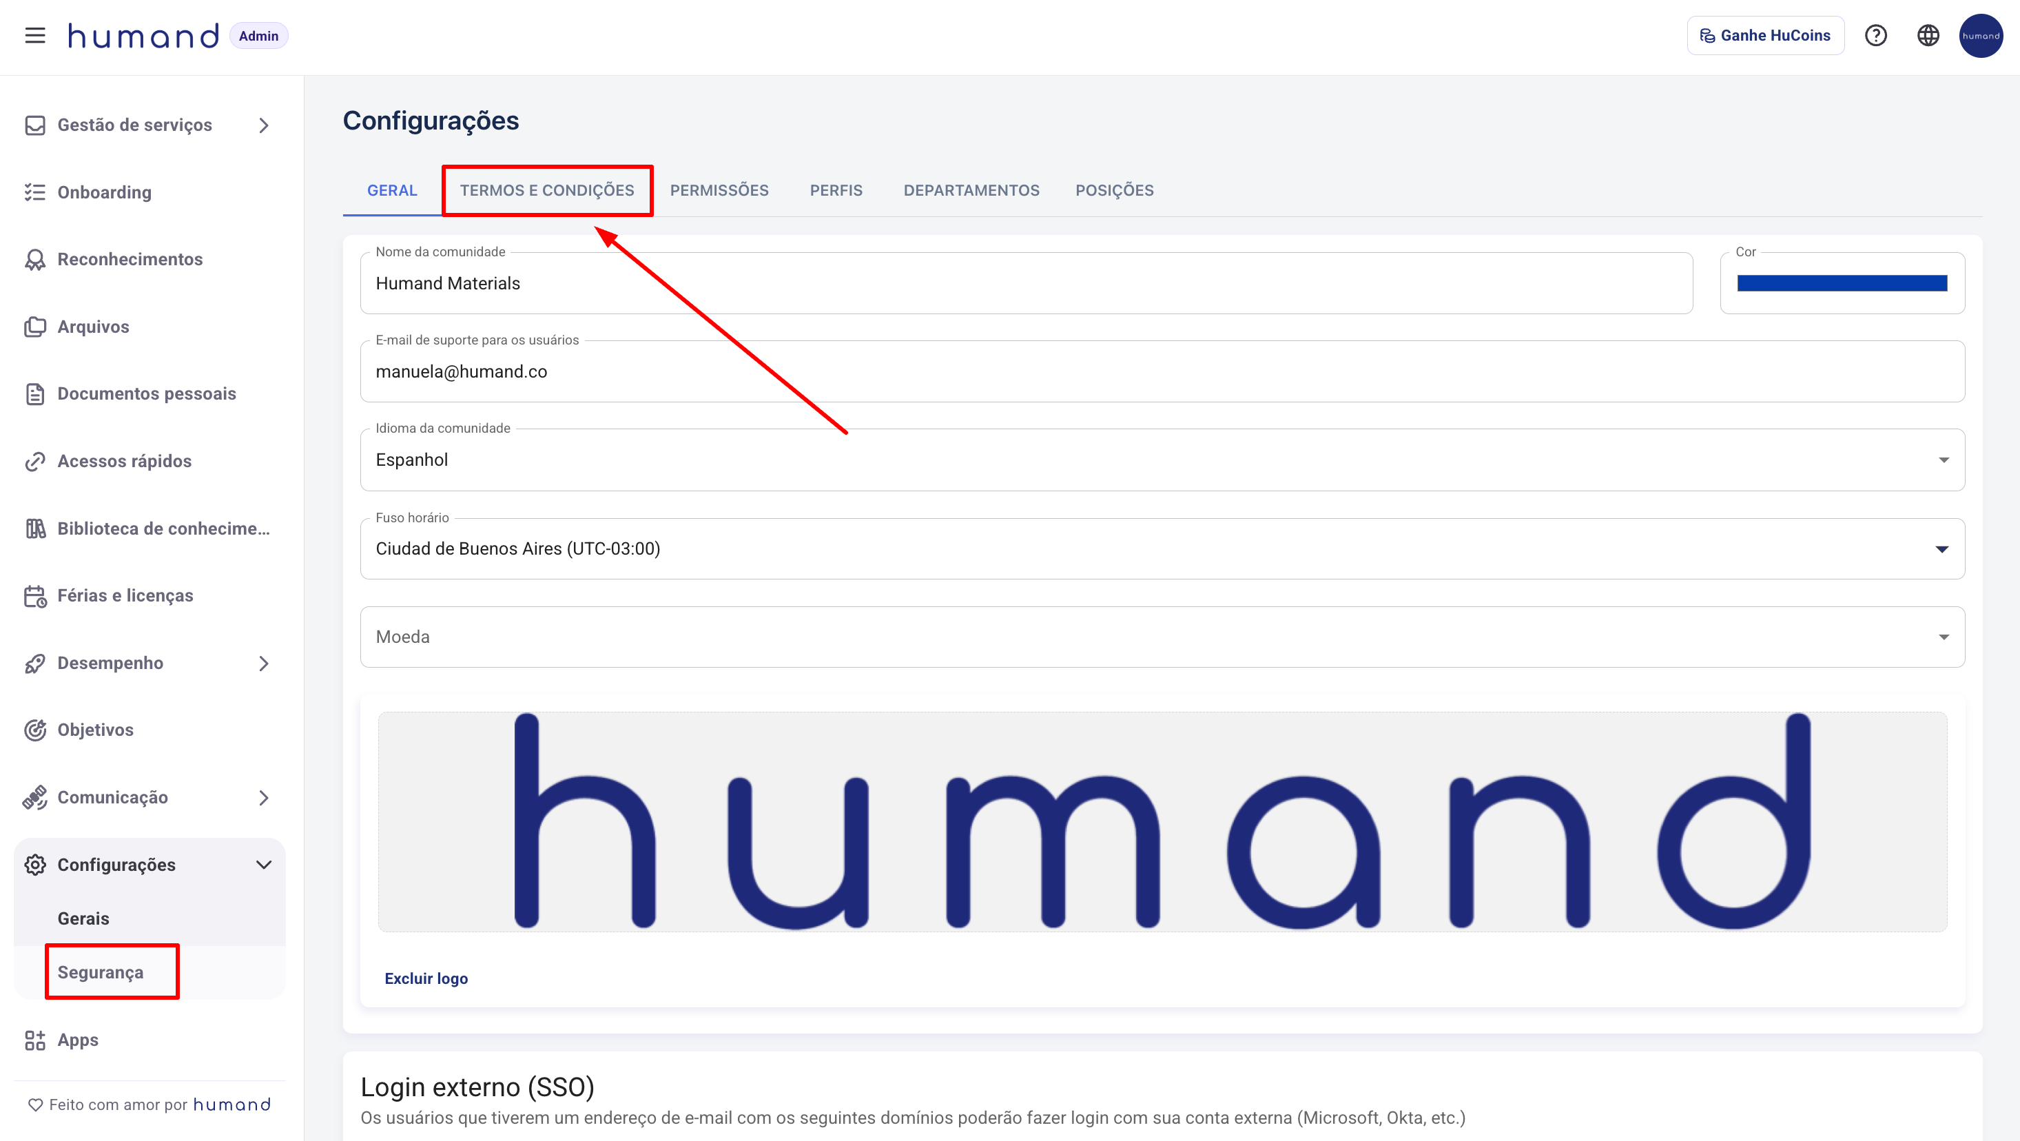Click the Onboarding checklist icon
Screen dimensions: 2020x1141
coord(35,192)
